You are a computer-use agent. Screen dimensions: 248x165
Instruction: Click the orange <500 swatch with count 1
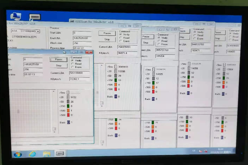click(68, 110)
